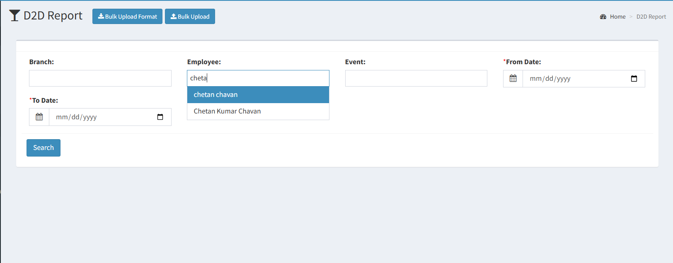Click the D2D Report breadcrumb text

651,17
